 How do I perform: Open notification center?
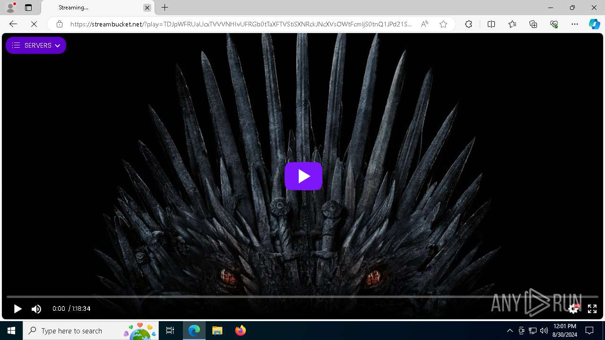(589, 331)
